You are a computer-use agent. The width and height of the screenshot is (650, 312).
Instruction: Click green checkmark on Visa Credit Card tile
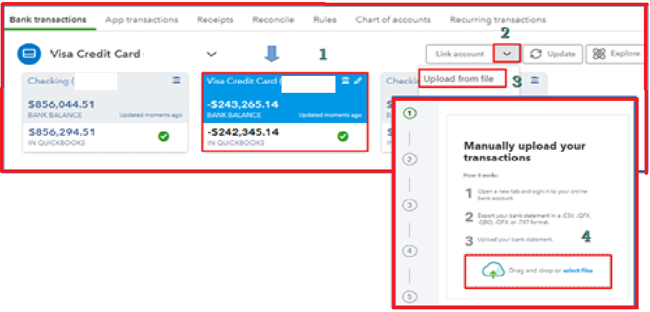(x=343, y=136)
